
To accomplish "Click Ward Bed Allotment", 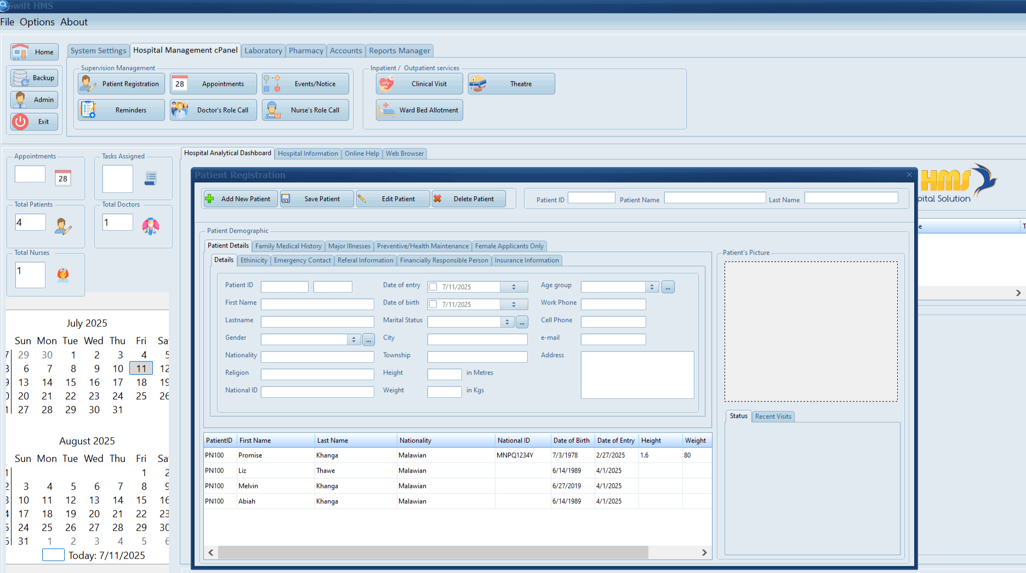I will click(419, 110).
